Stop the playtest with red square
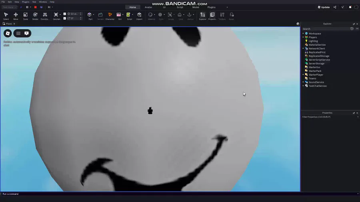360x202 pixels. (35, 7)
